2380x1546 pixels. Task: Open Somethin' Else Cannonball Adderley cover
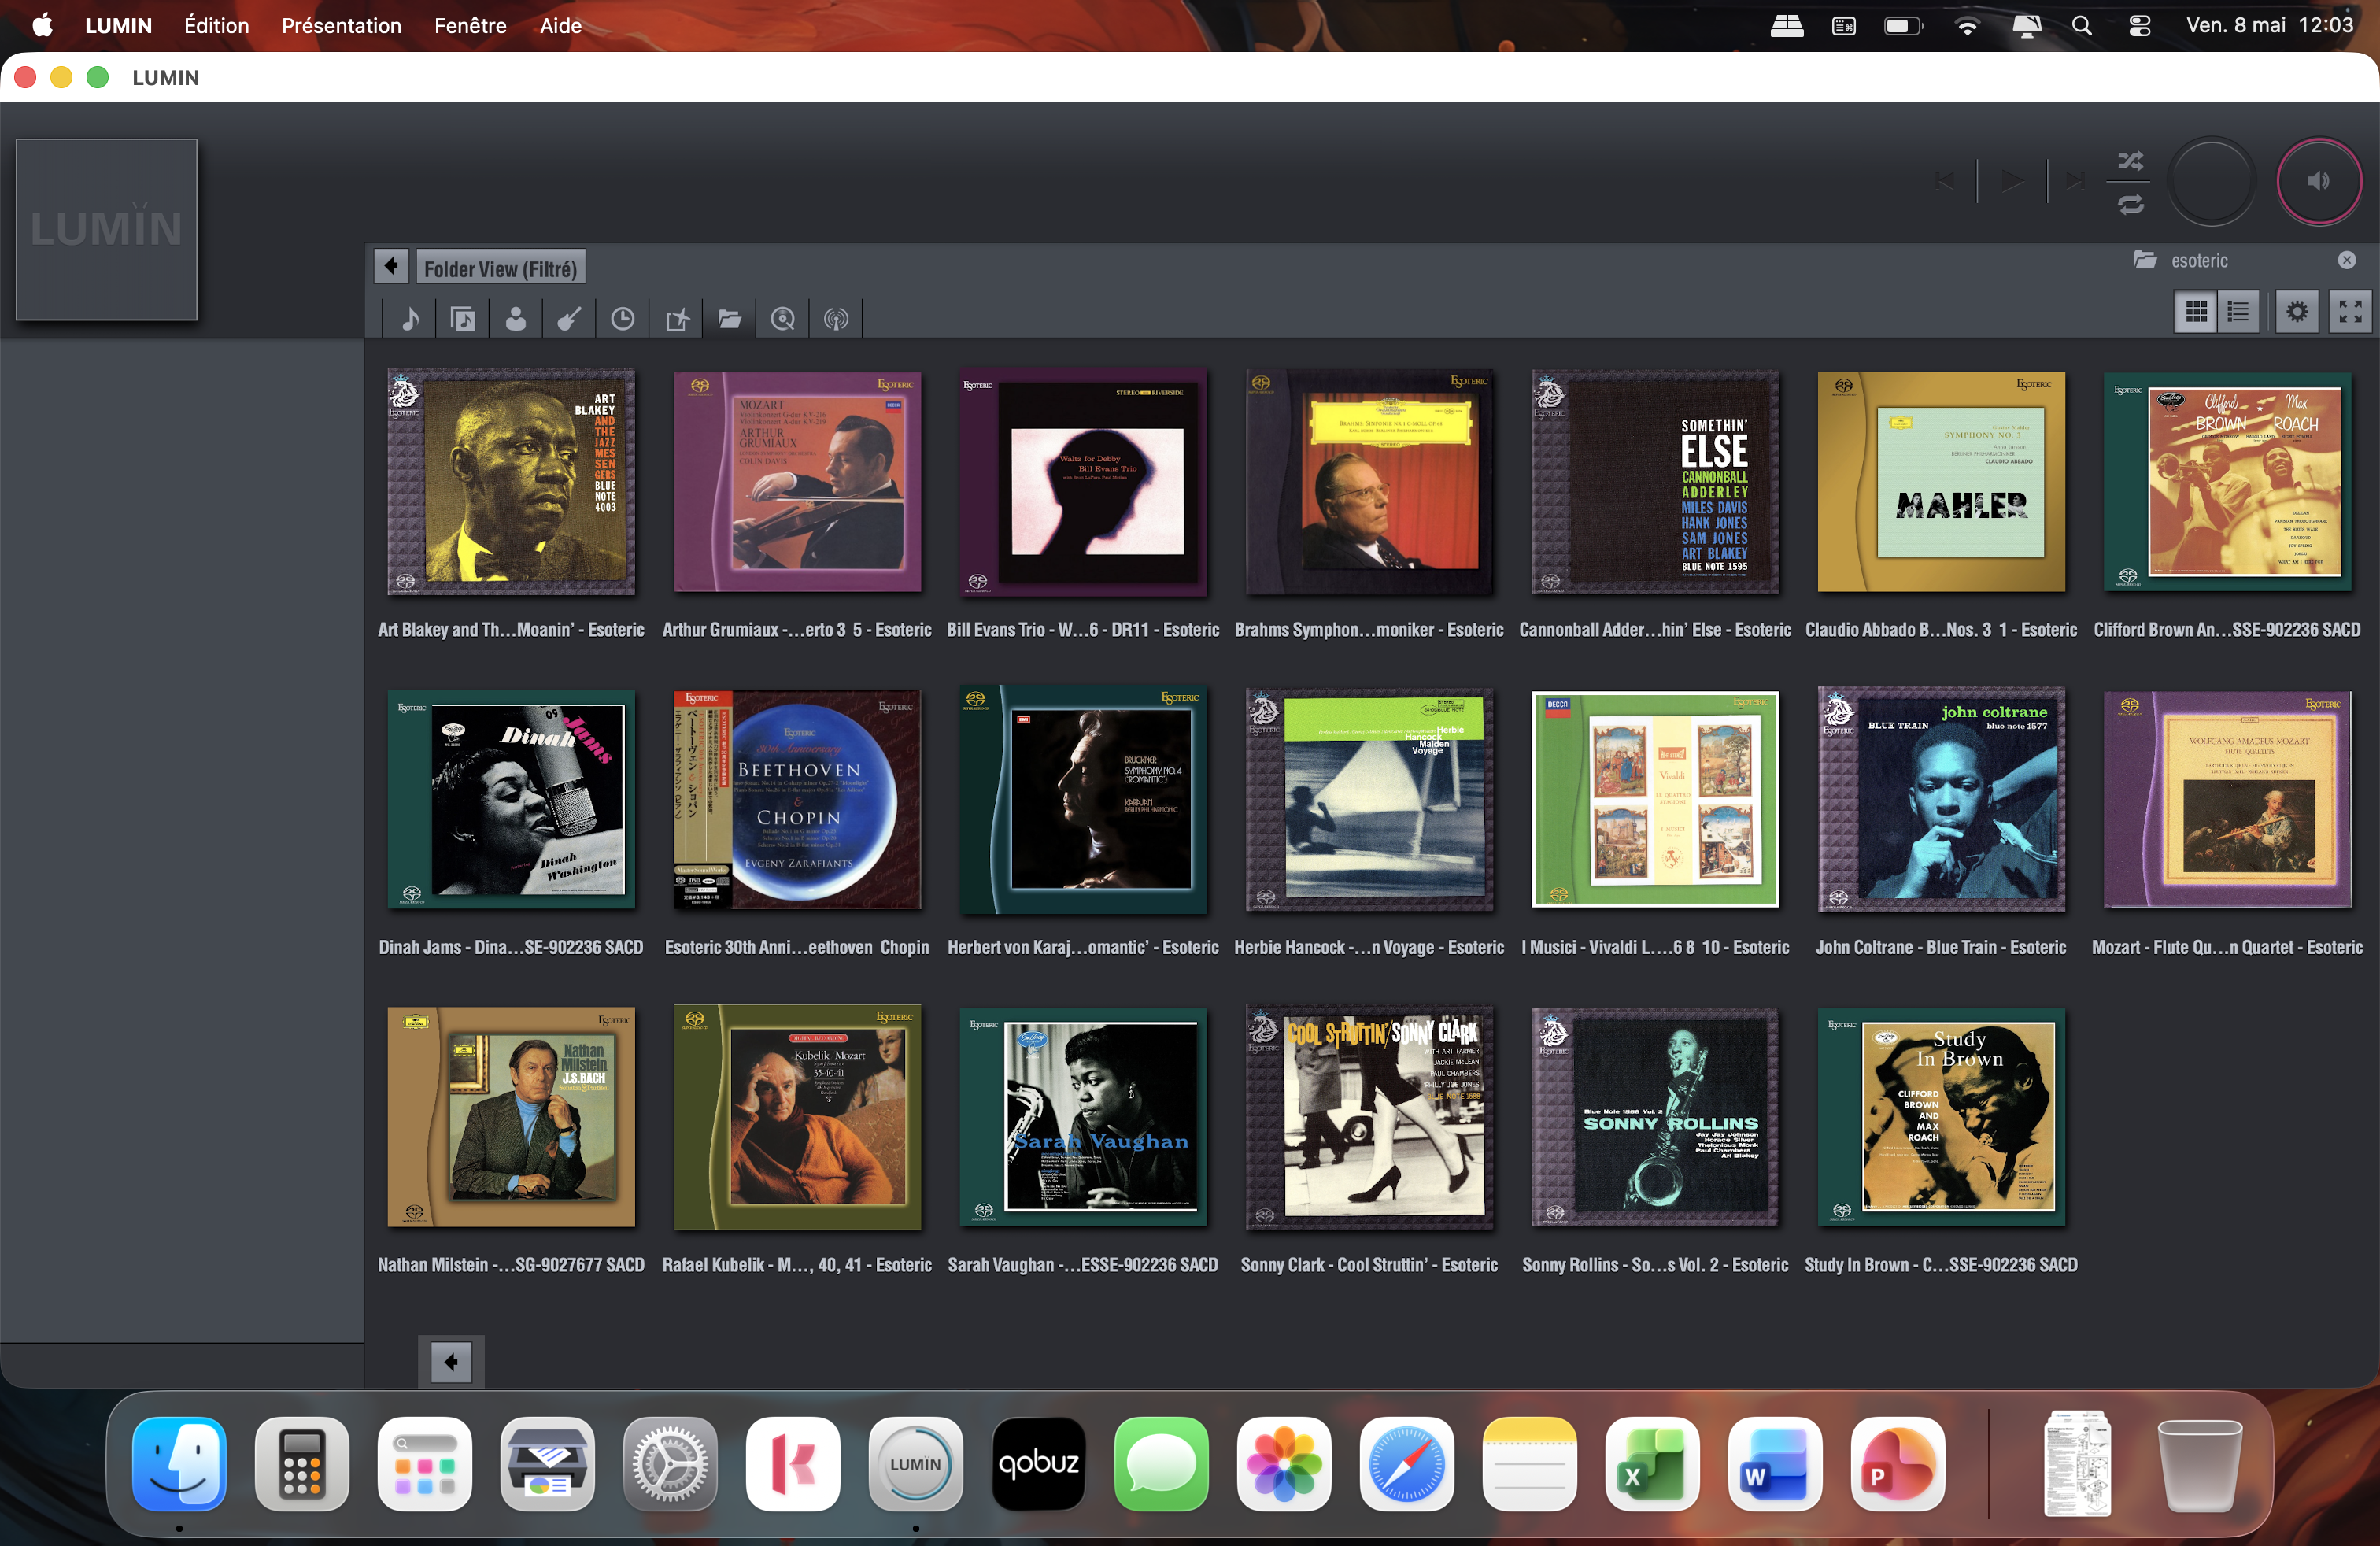point(1655,482)
